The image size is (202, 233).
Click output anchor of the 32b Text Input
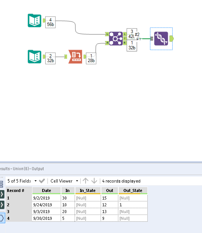click(44, 56)
